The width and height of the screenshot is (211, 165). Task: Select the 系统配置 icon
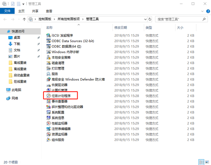[48, 112]
